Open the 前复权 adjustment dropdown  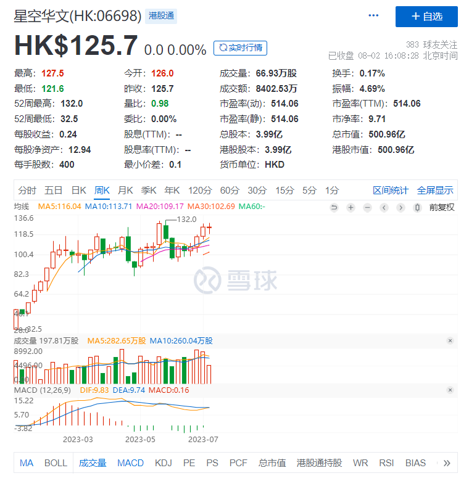point(442,207)
